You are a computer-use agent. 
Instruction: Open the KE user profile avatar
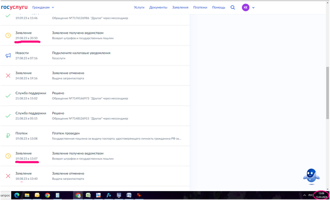click(x=246, y=8)
